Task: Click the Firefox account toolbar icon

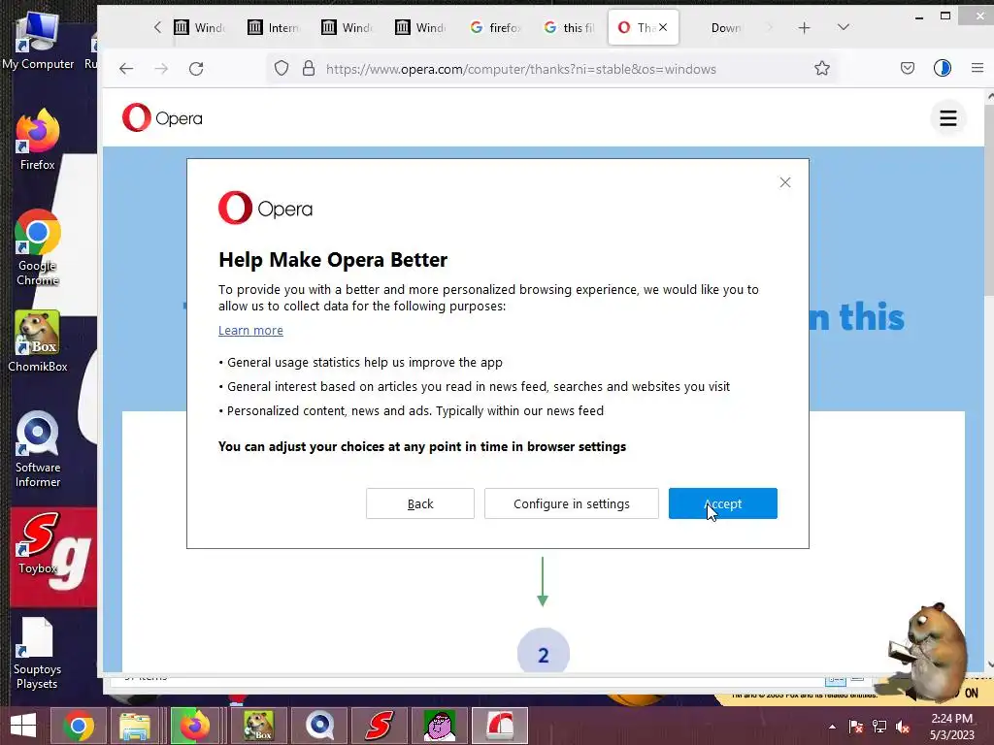Action: click(942, 68)
